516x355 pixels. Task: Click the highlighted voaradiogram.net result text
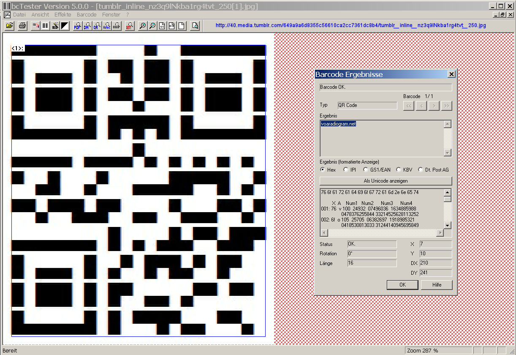pos(338,123)
